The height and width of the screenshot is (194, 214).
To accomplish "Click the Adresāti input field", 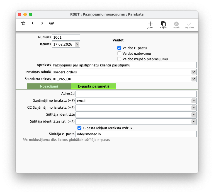I will coord(136,94).
